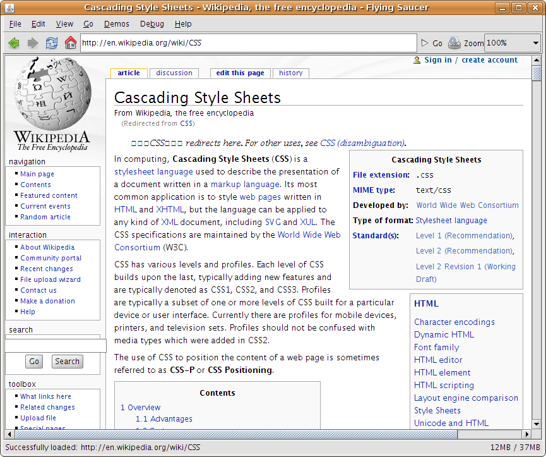Open the Debug menu
The width and height of the screenshot is (546, 457).
coord(152,24)
